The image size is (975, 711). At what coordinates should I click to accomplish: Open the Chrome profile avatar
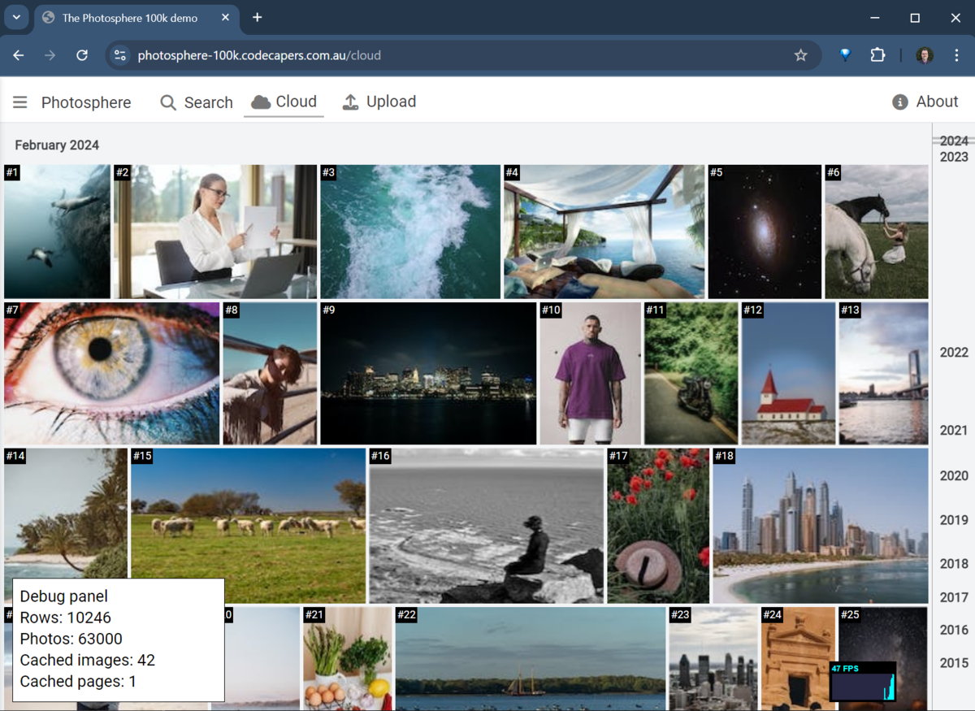pyautogui.click(x=925, y=55)
